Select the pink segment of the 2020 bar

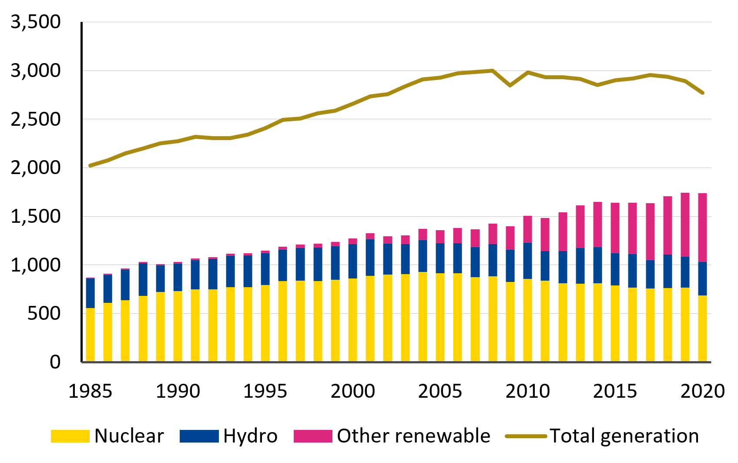702,227
